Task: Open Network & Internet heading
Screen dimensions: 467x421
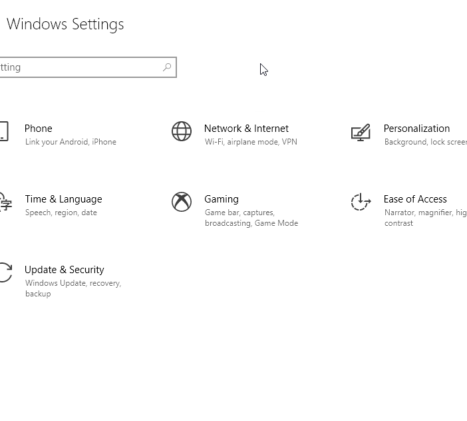Action: (246, 129)
